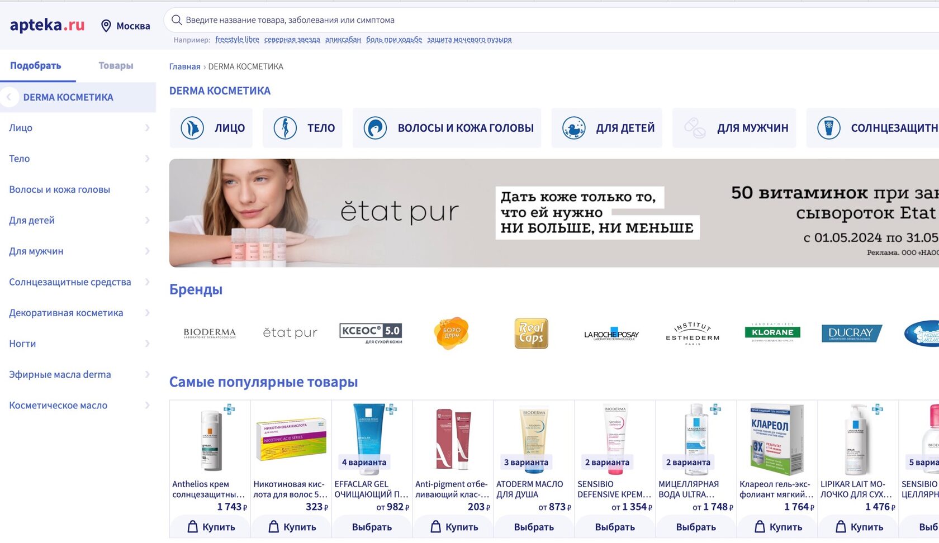Screen dimensions: 939x543
Task: Click the apteka.ru logo
Action: [x=48, y=25]
